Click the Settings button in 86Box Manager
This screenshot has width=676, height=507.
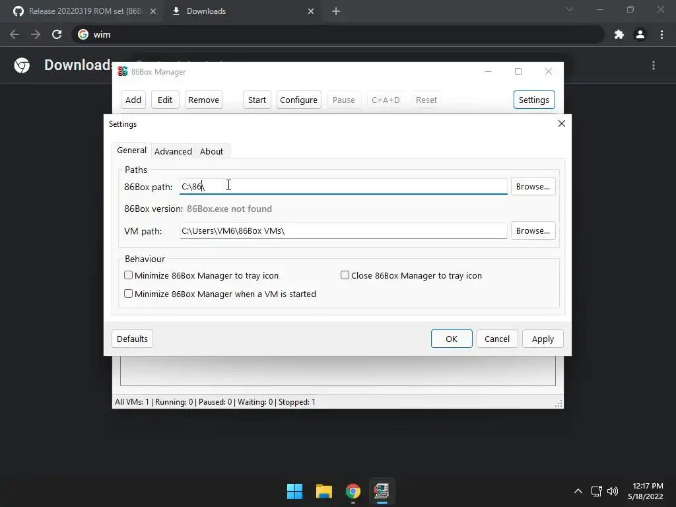point(533,100)
